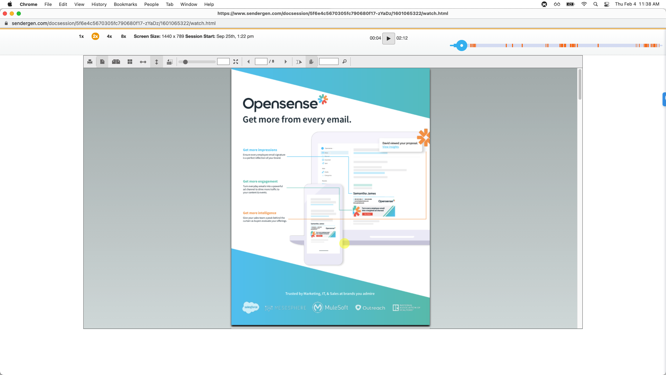
Task: Click the print document icon
Action: (90, 62)
